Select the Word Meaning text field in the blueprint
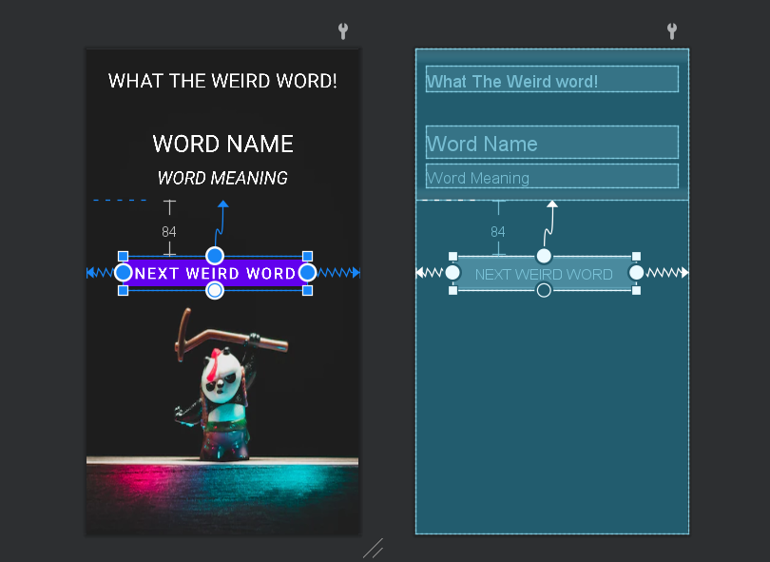This screenshot has width=770, height=562. click(x=551, y=177)
